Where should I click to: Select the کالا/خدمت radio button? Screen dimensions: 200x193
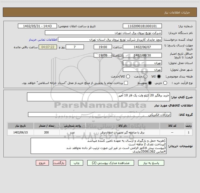click(128, 76)
